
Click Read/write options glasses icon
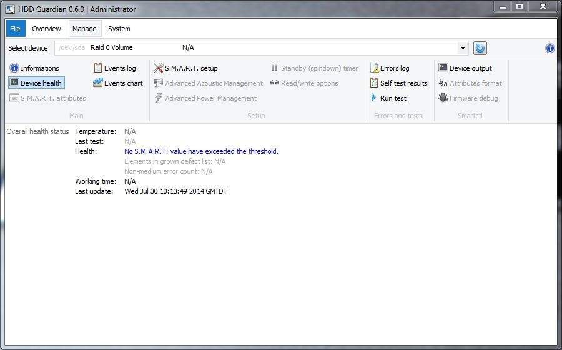pyautogui.click(x=275, y=83)
